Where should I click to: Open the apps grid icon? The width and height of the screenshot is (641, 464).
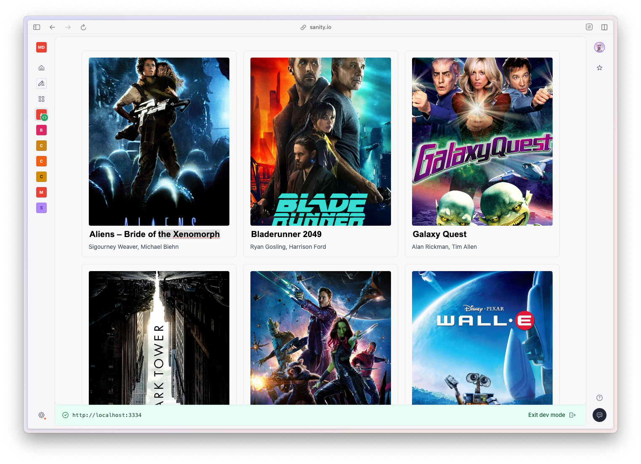click(x=41, y=99)
